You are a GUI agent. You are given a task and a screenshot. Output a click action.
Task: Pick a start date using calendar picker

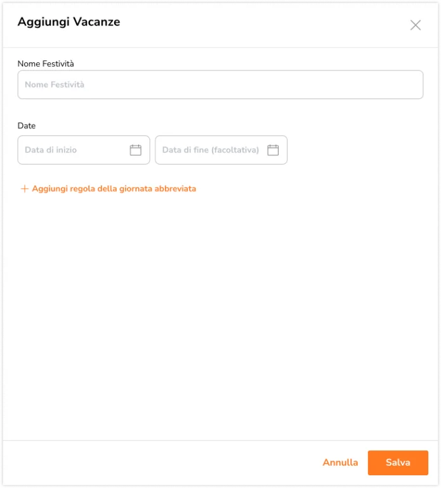(136, 150)
